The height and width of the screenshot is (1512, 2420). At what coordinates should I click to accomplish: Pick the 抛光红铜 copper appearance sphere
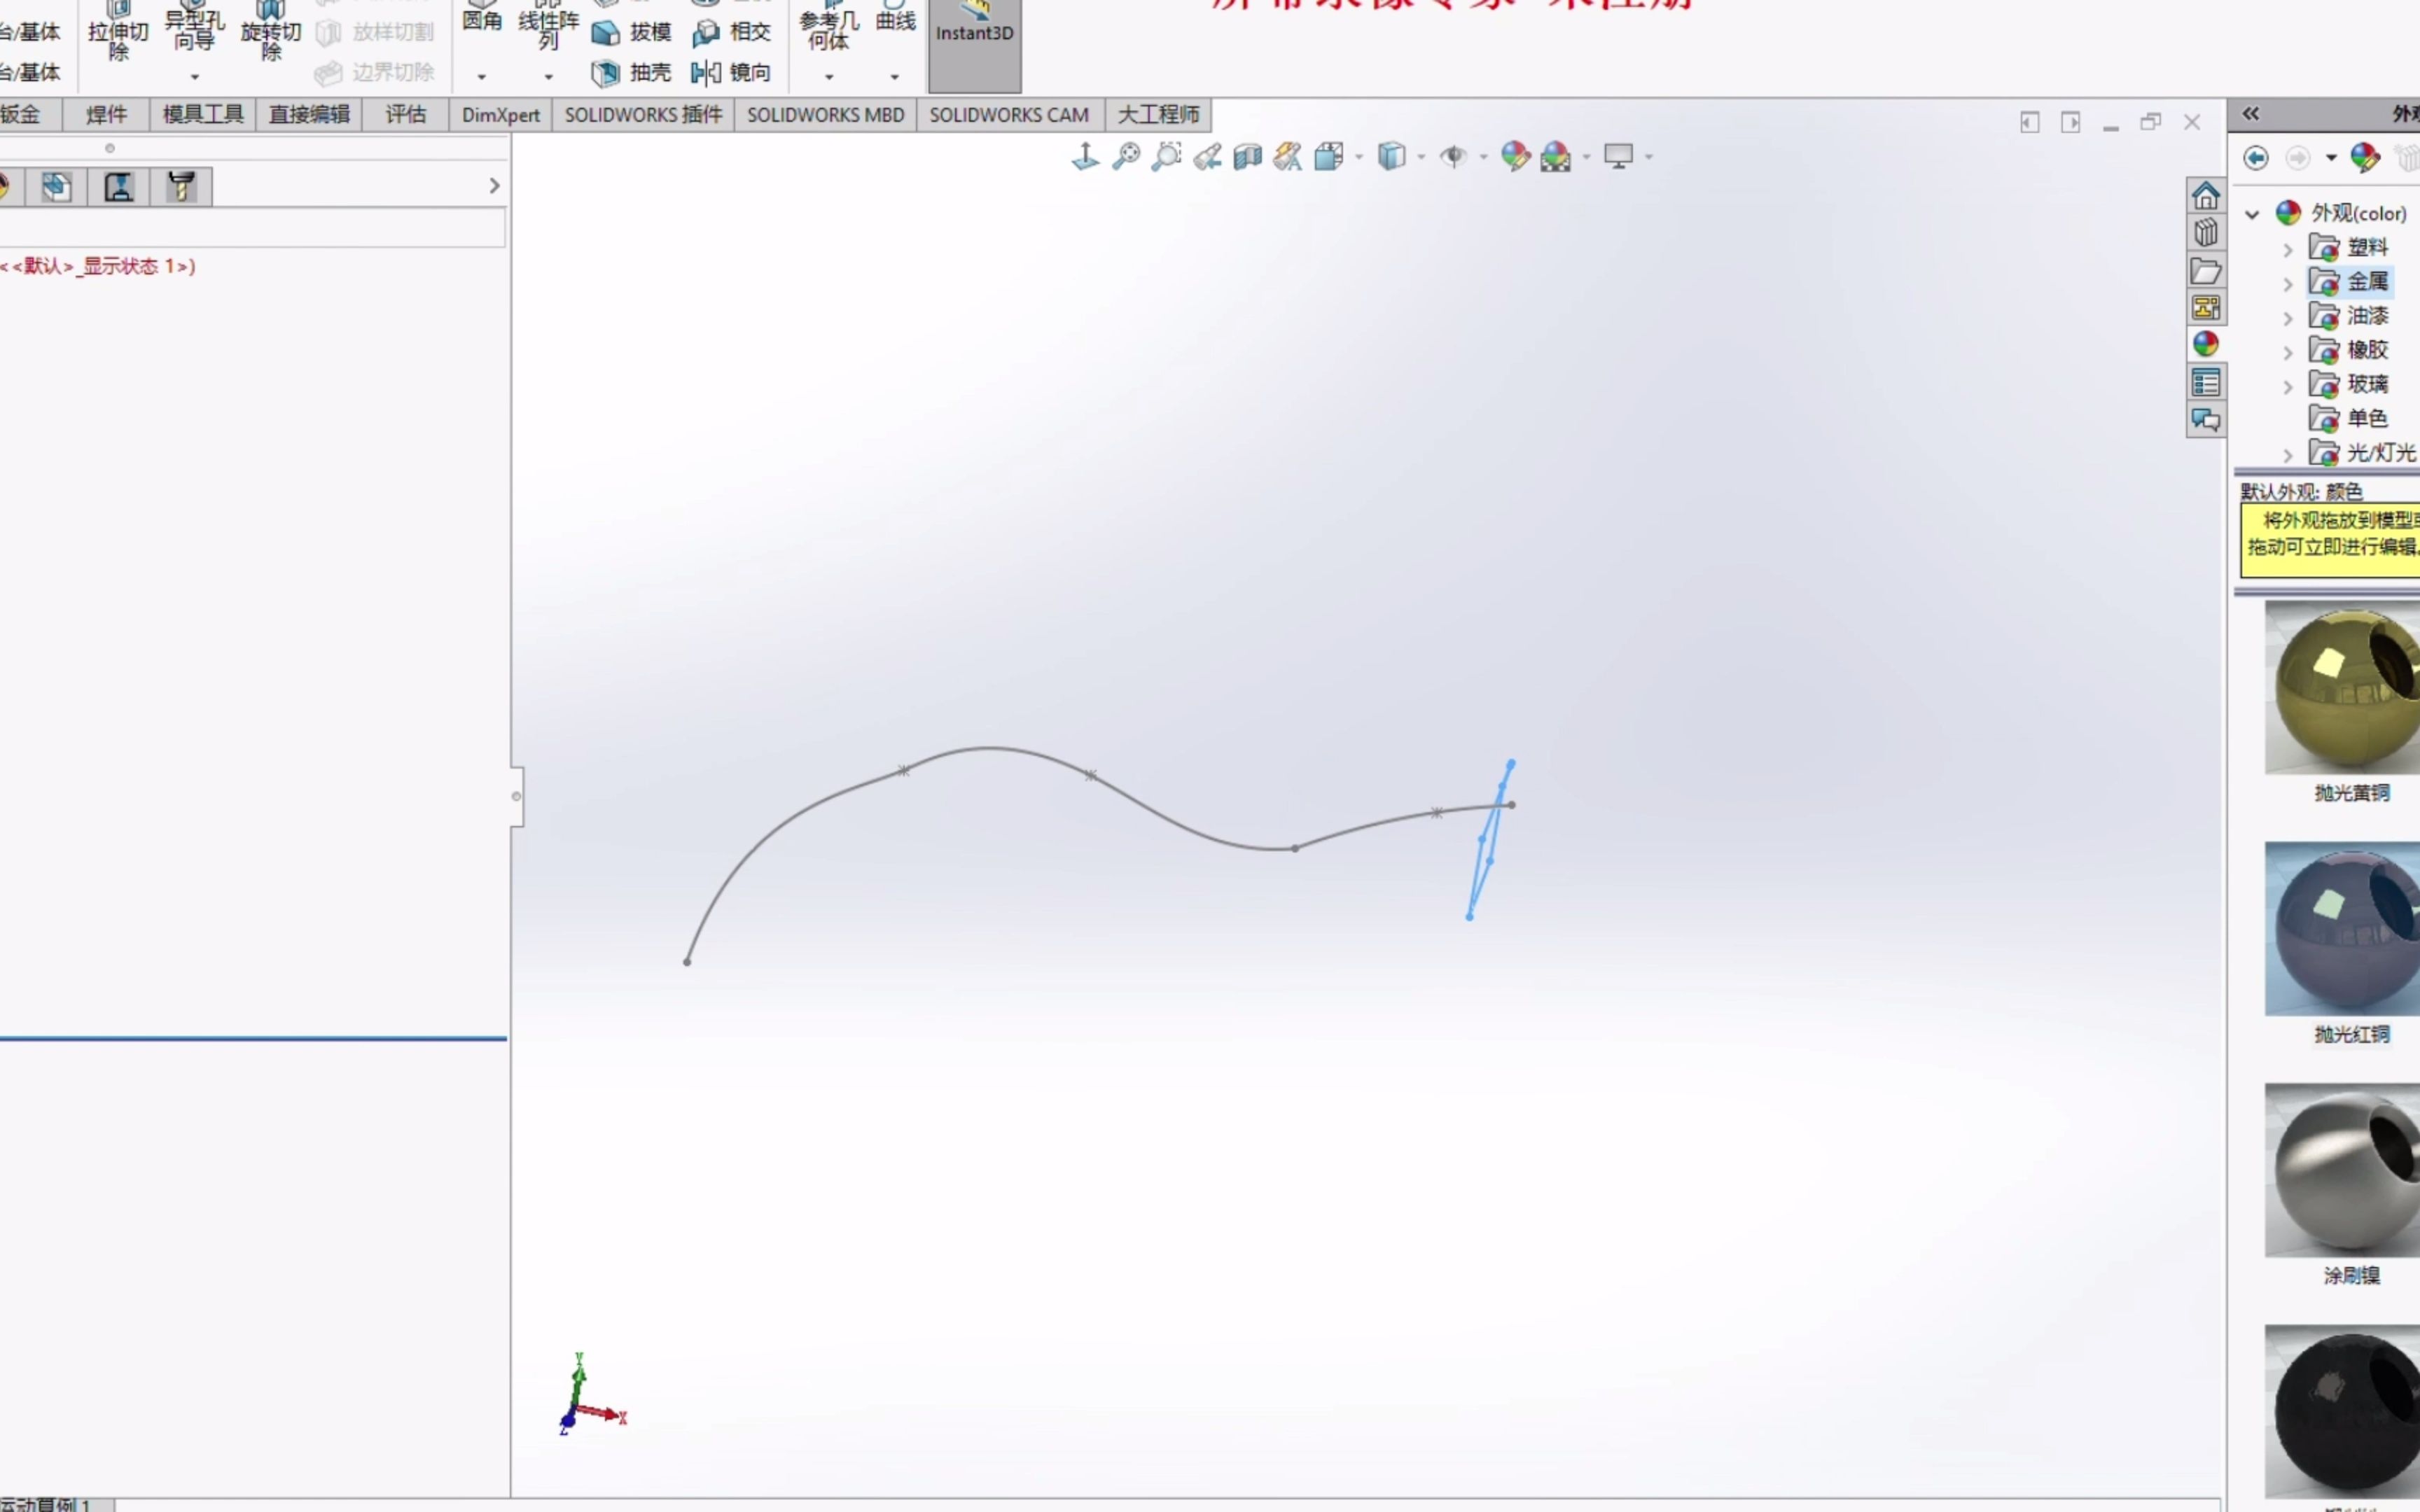(x=2342, y=929)
